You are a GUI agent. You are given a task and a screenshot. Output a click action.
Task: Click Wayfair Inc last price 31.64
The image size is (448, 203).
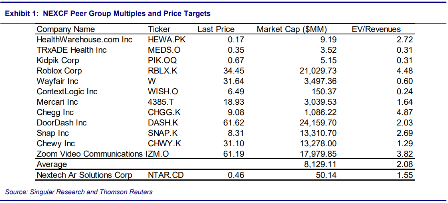point(234,81)
